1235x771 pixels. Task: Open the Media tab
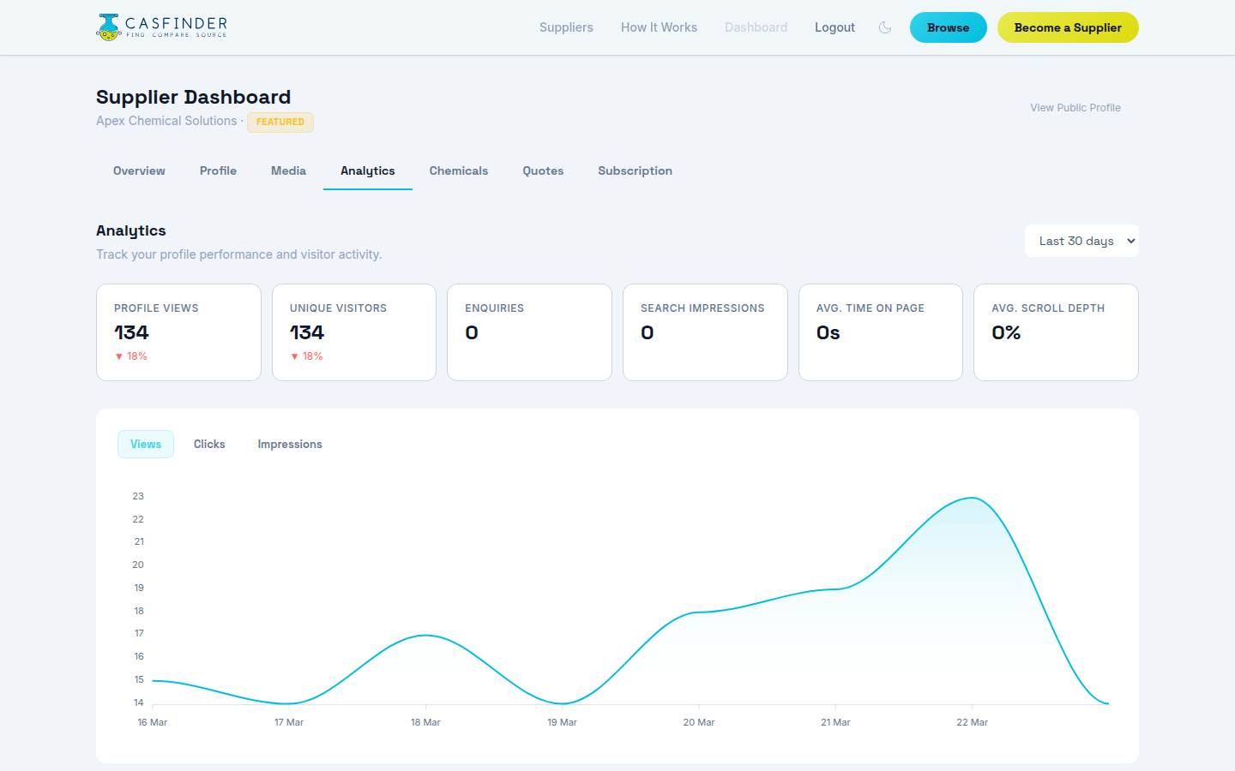point(288,170)
